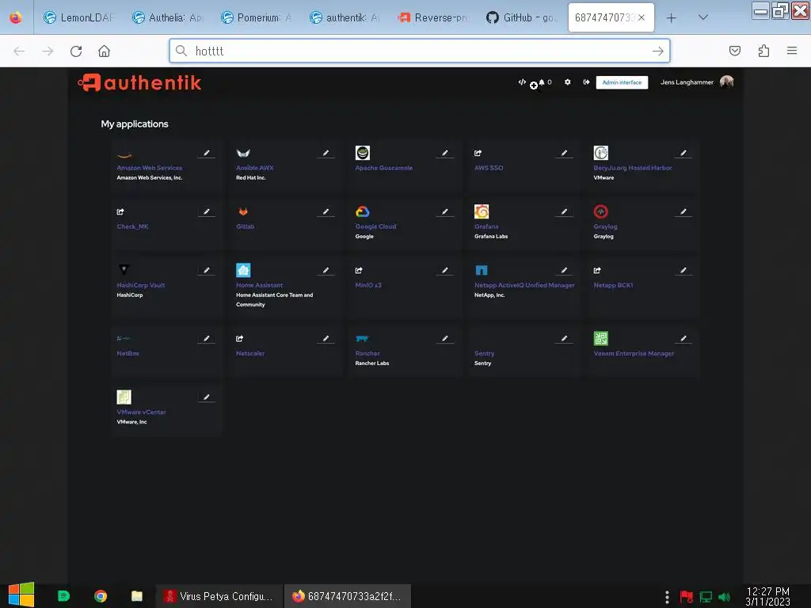
Task: Open the Ansible AWX link
Action: (x=255, y=168)
